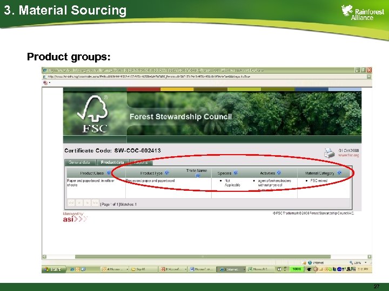Image resolution: width=389 pixels, height=291 pixels.
Task: Switch to the Microsoft Word taskbar item
Action: click(202, 269)
